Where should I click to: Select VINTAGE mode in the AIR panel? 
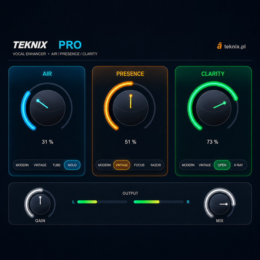pyautogui.click(x=40, y=165)
